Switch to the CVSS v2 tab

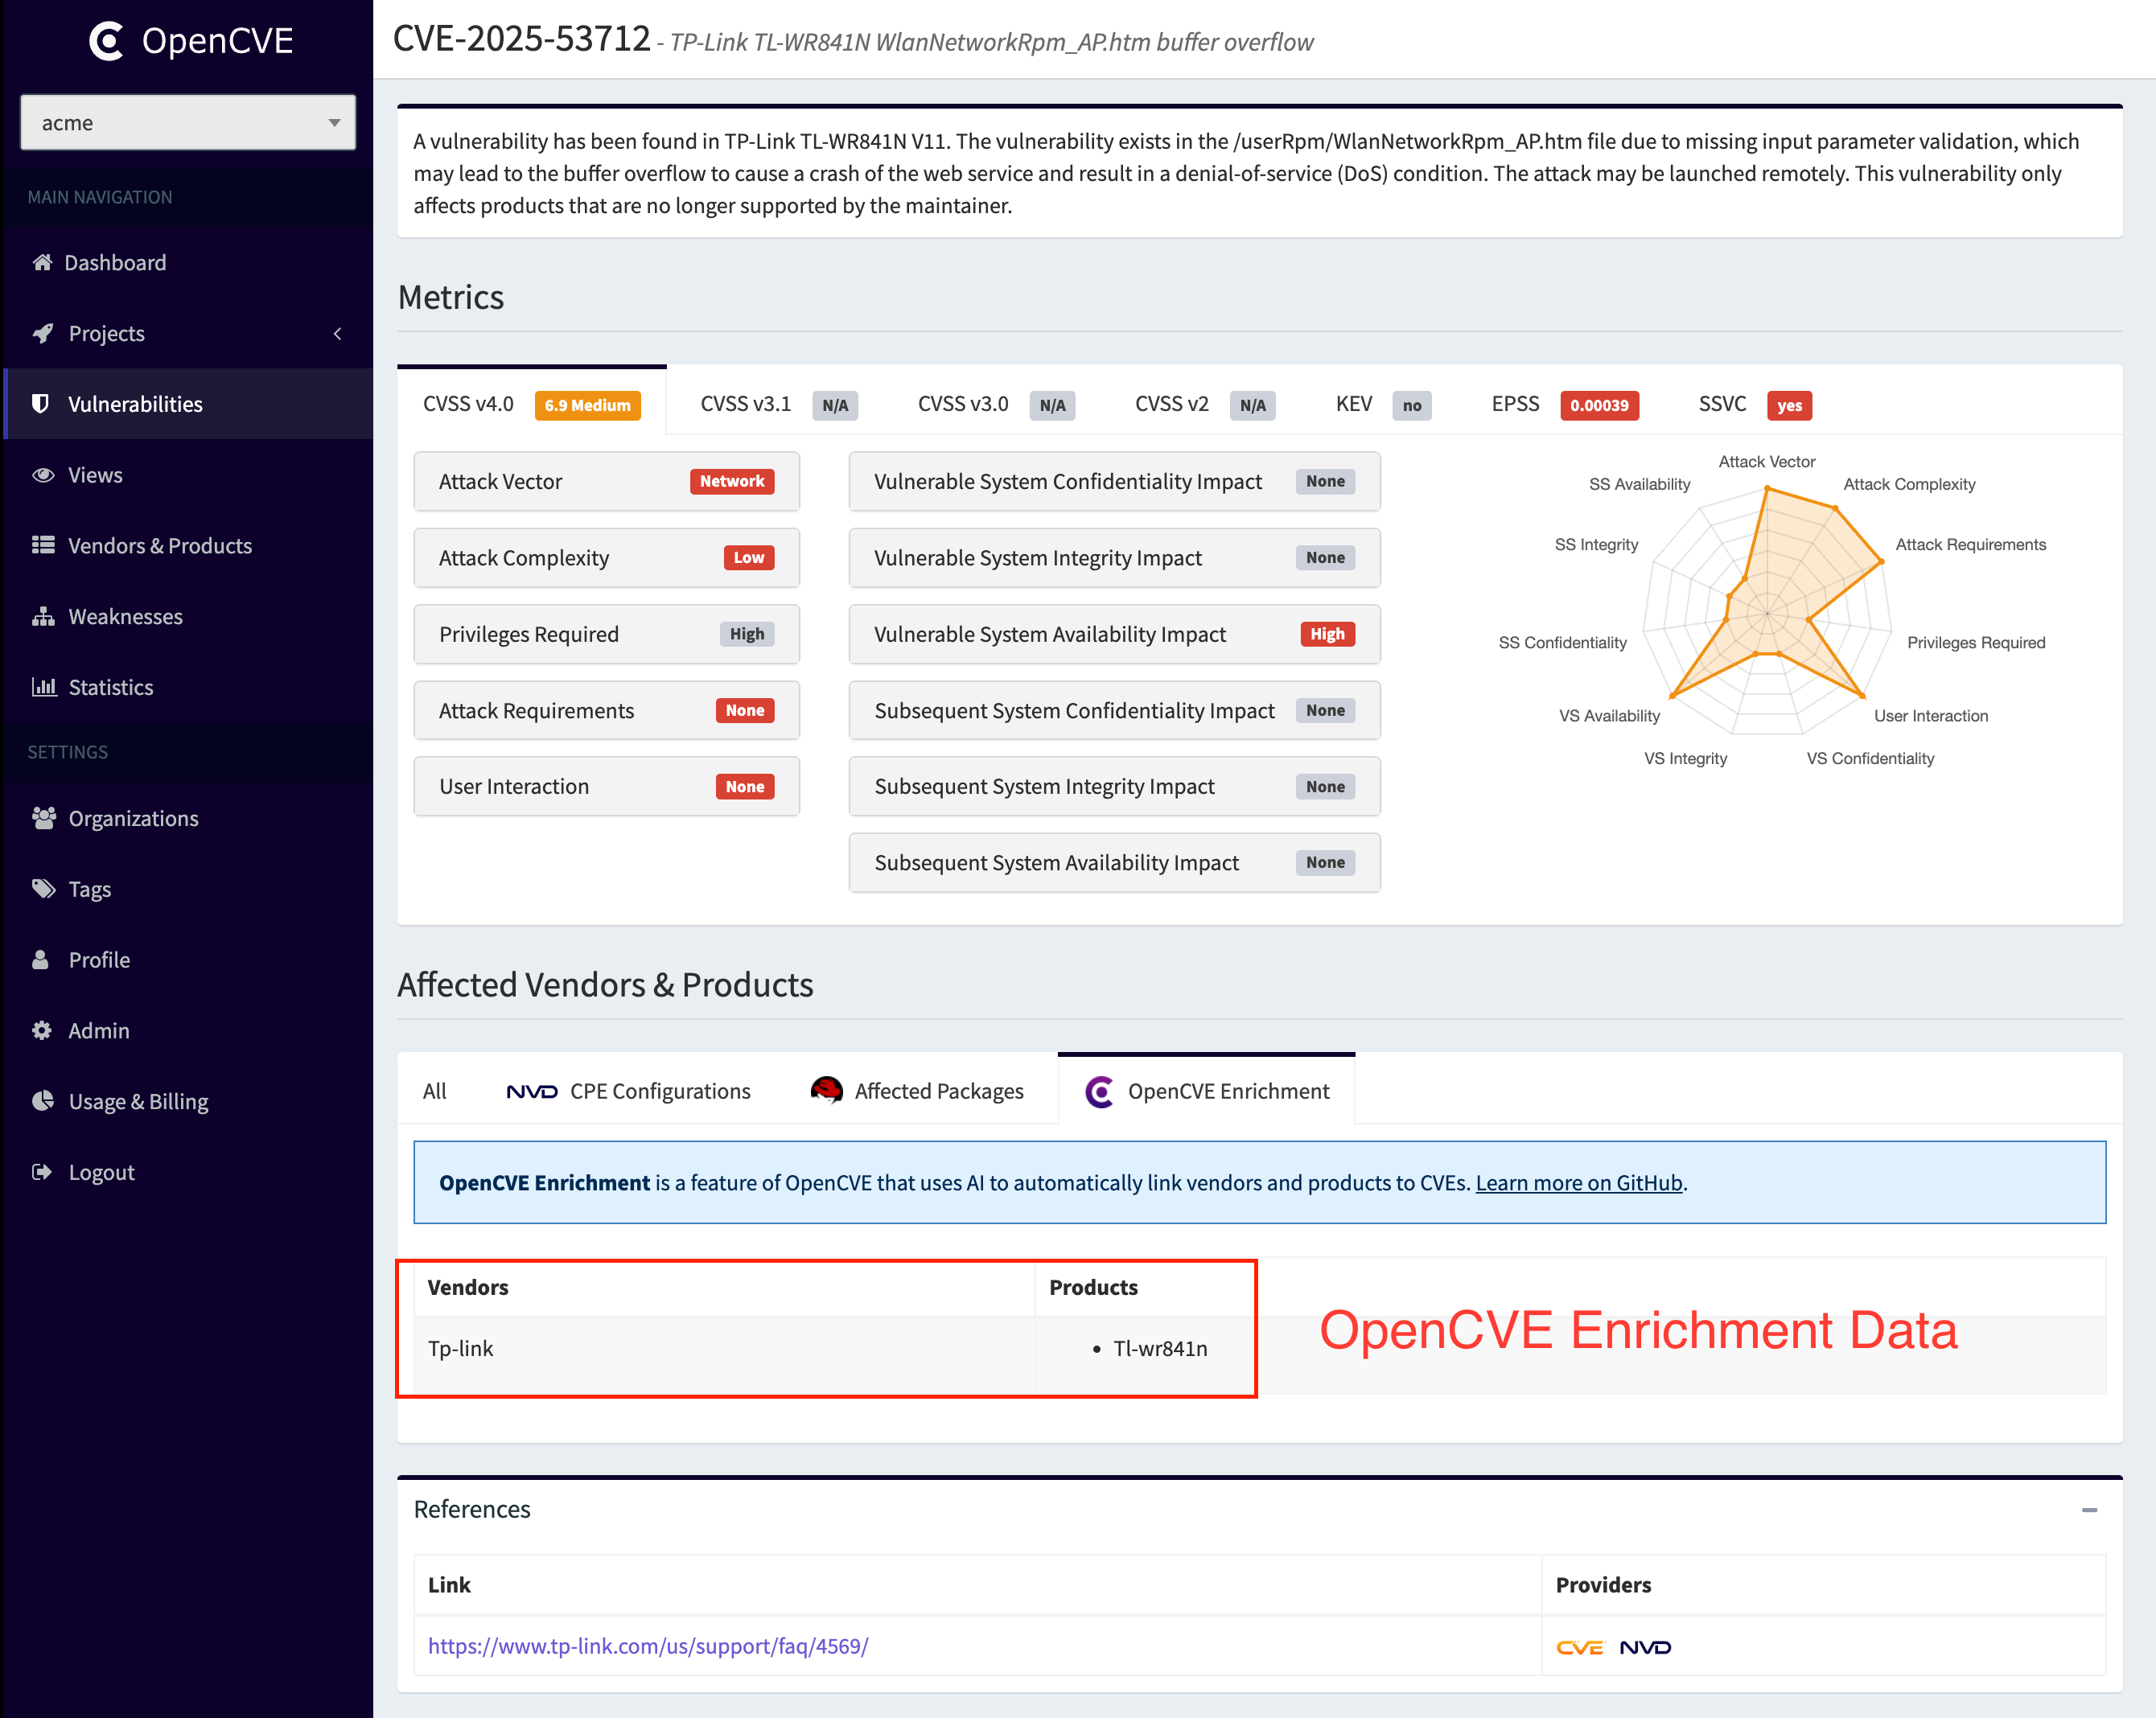1204,404
